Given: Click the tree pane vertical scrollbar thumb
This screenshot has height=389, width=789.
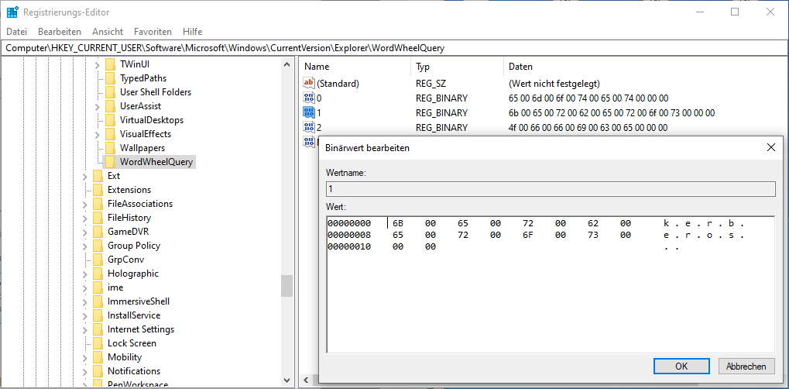Looking at the screenshot, I should [286, 285].
